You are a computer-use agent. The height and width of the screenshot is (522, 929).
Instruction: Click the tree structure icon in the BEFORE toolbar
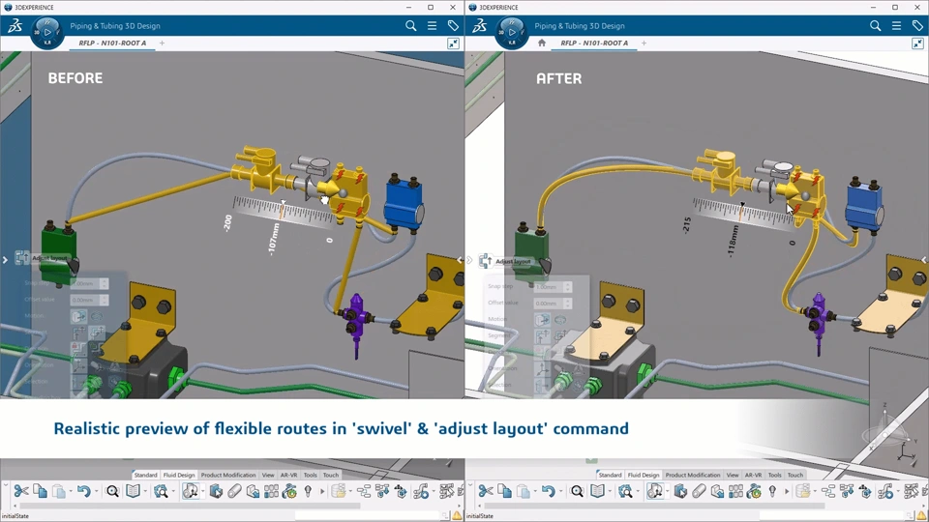coord(363,491)
